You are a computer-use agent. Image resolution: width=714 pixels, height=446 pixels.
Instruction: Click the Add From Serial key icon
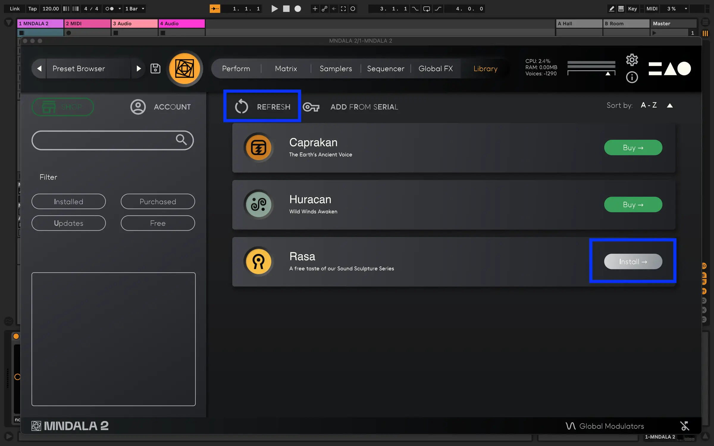(311, 107)
